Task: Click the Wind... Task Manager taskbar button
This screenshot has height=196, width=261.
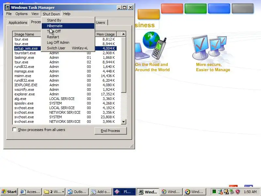Action: point(148,192)
